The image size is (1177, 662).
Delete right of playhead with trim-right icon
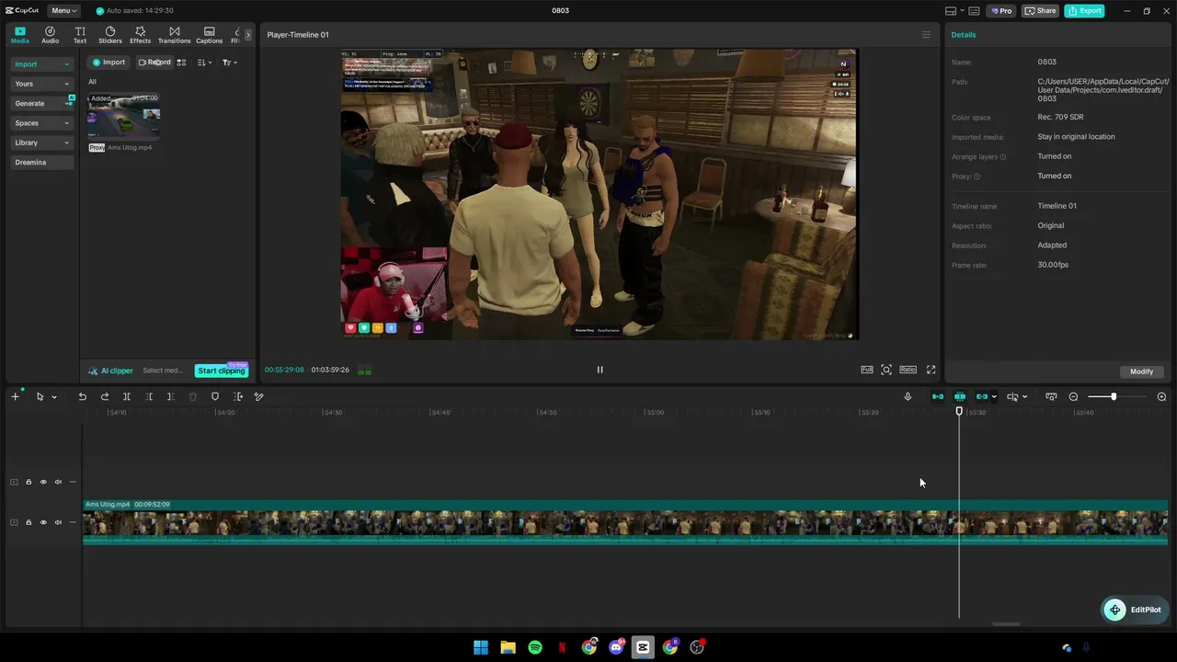(170, 396)
